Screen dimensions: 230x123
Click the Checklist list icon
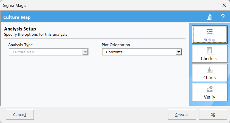[x=209, y=50]
